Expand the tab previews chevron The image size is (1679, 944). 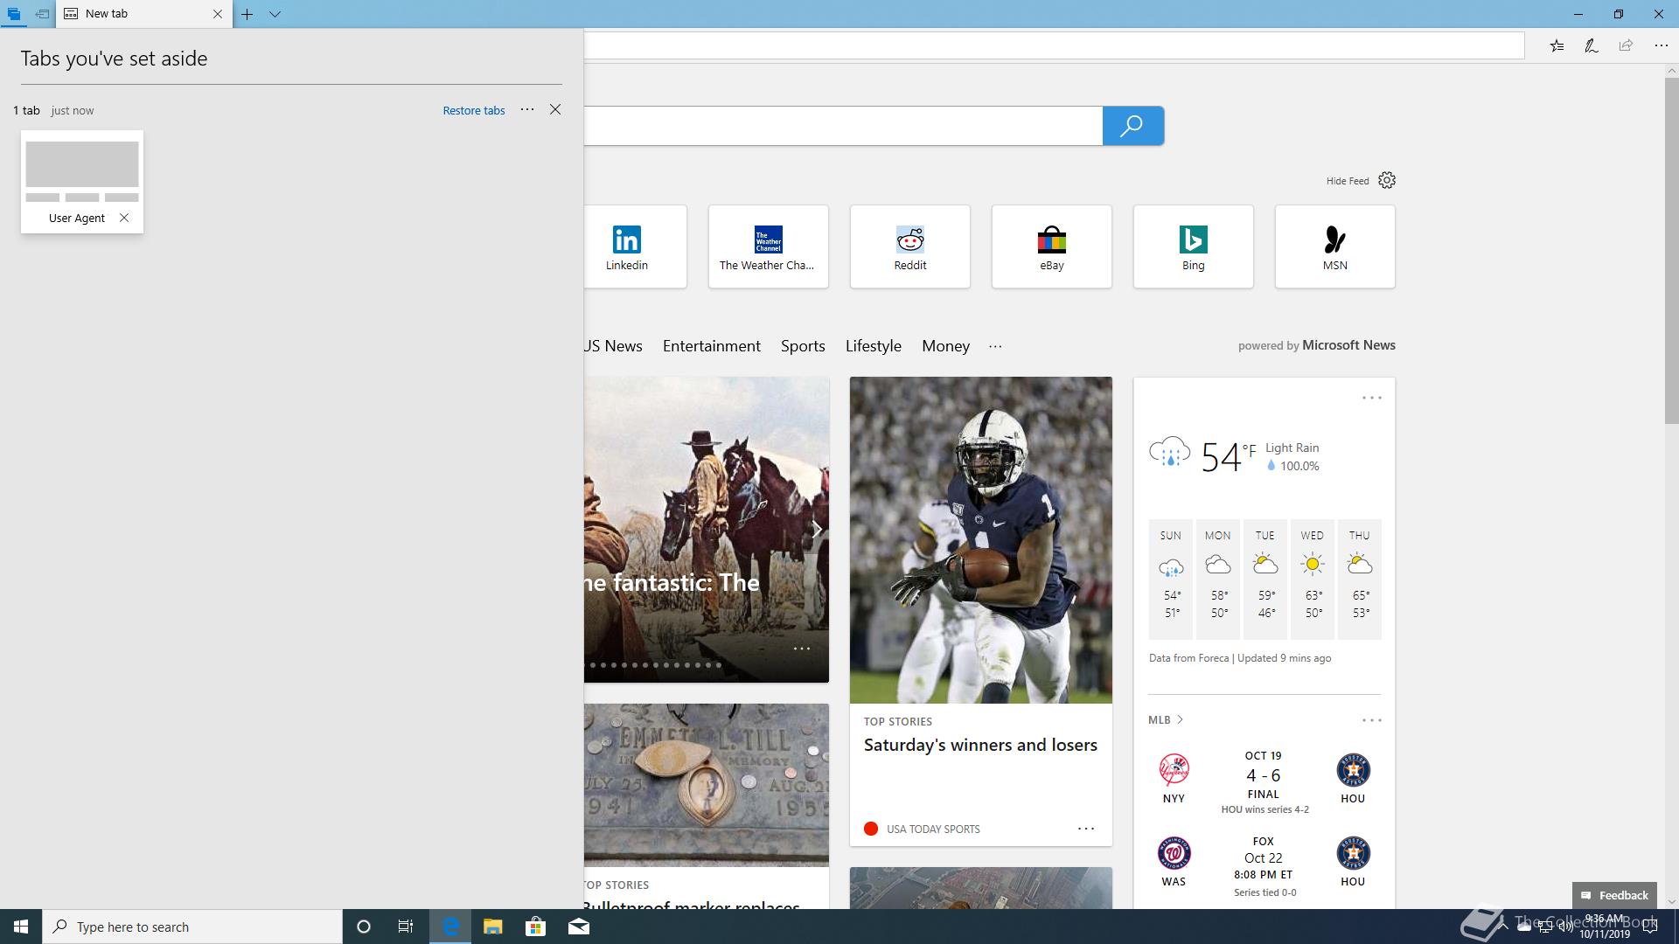[275, 14]
